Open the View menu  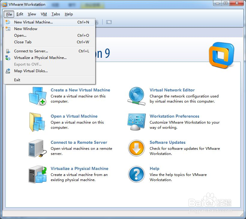(x=32, y=14)
